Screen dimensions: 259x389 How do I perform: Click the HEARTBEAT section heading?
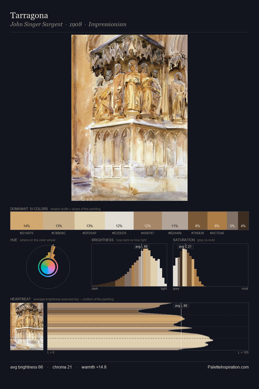click(x=20, y=299)
